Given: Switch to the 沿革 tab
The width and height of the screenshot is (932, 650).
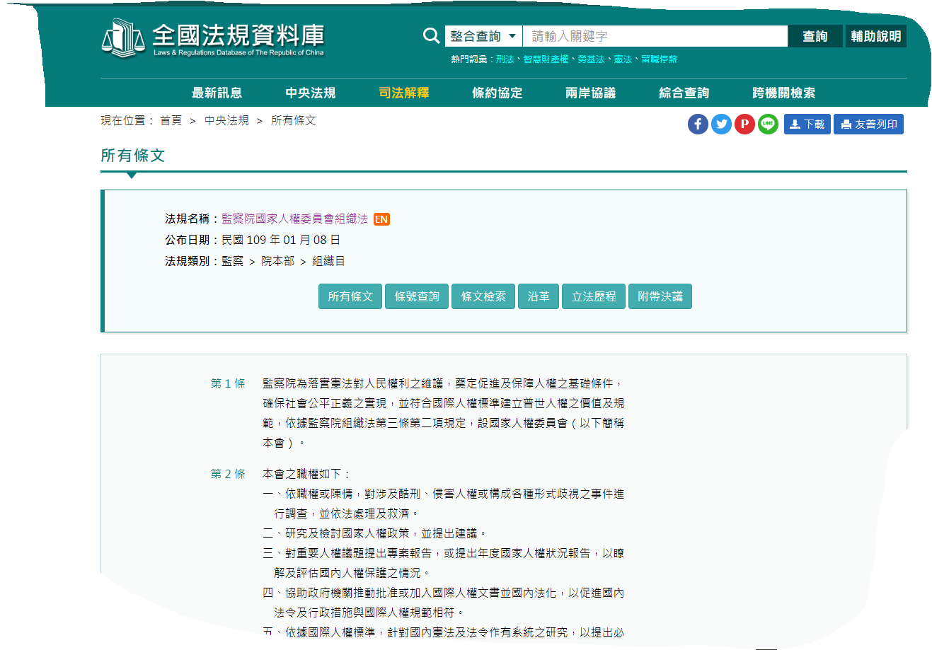Looking at the screenshot, I should [539, 296].
